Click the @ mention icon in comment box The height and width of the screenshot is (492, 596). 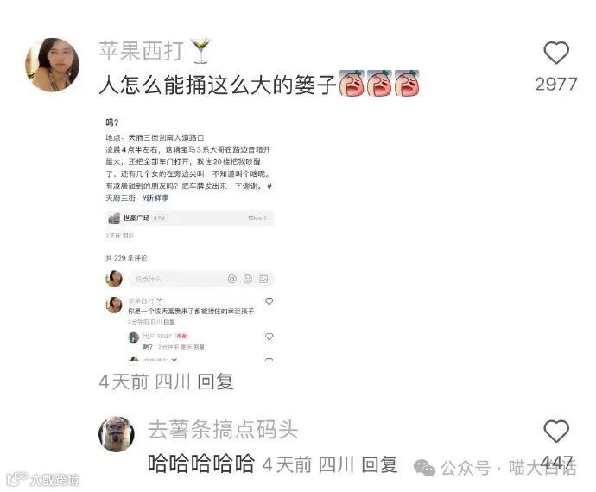click(x=231, y=279)
